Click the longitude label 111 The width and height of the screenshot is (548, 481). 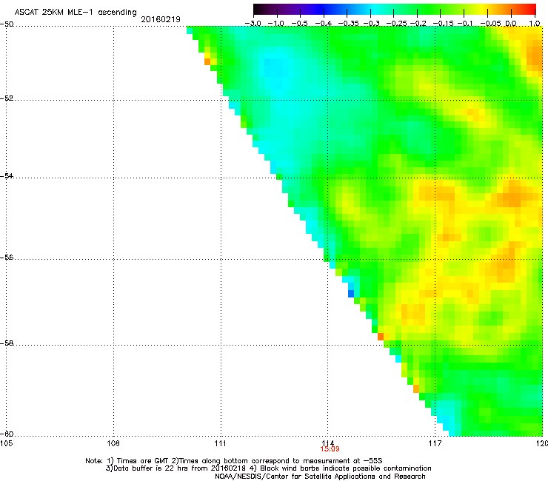point(221,443)
